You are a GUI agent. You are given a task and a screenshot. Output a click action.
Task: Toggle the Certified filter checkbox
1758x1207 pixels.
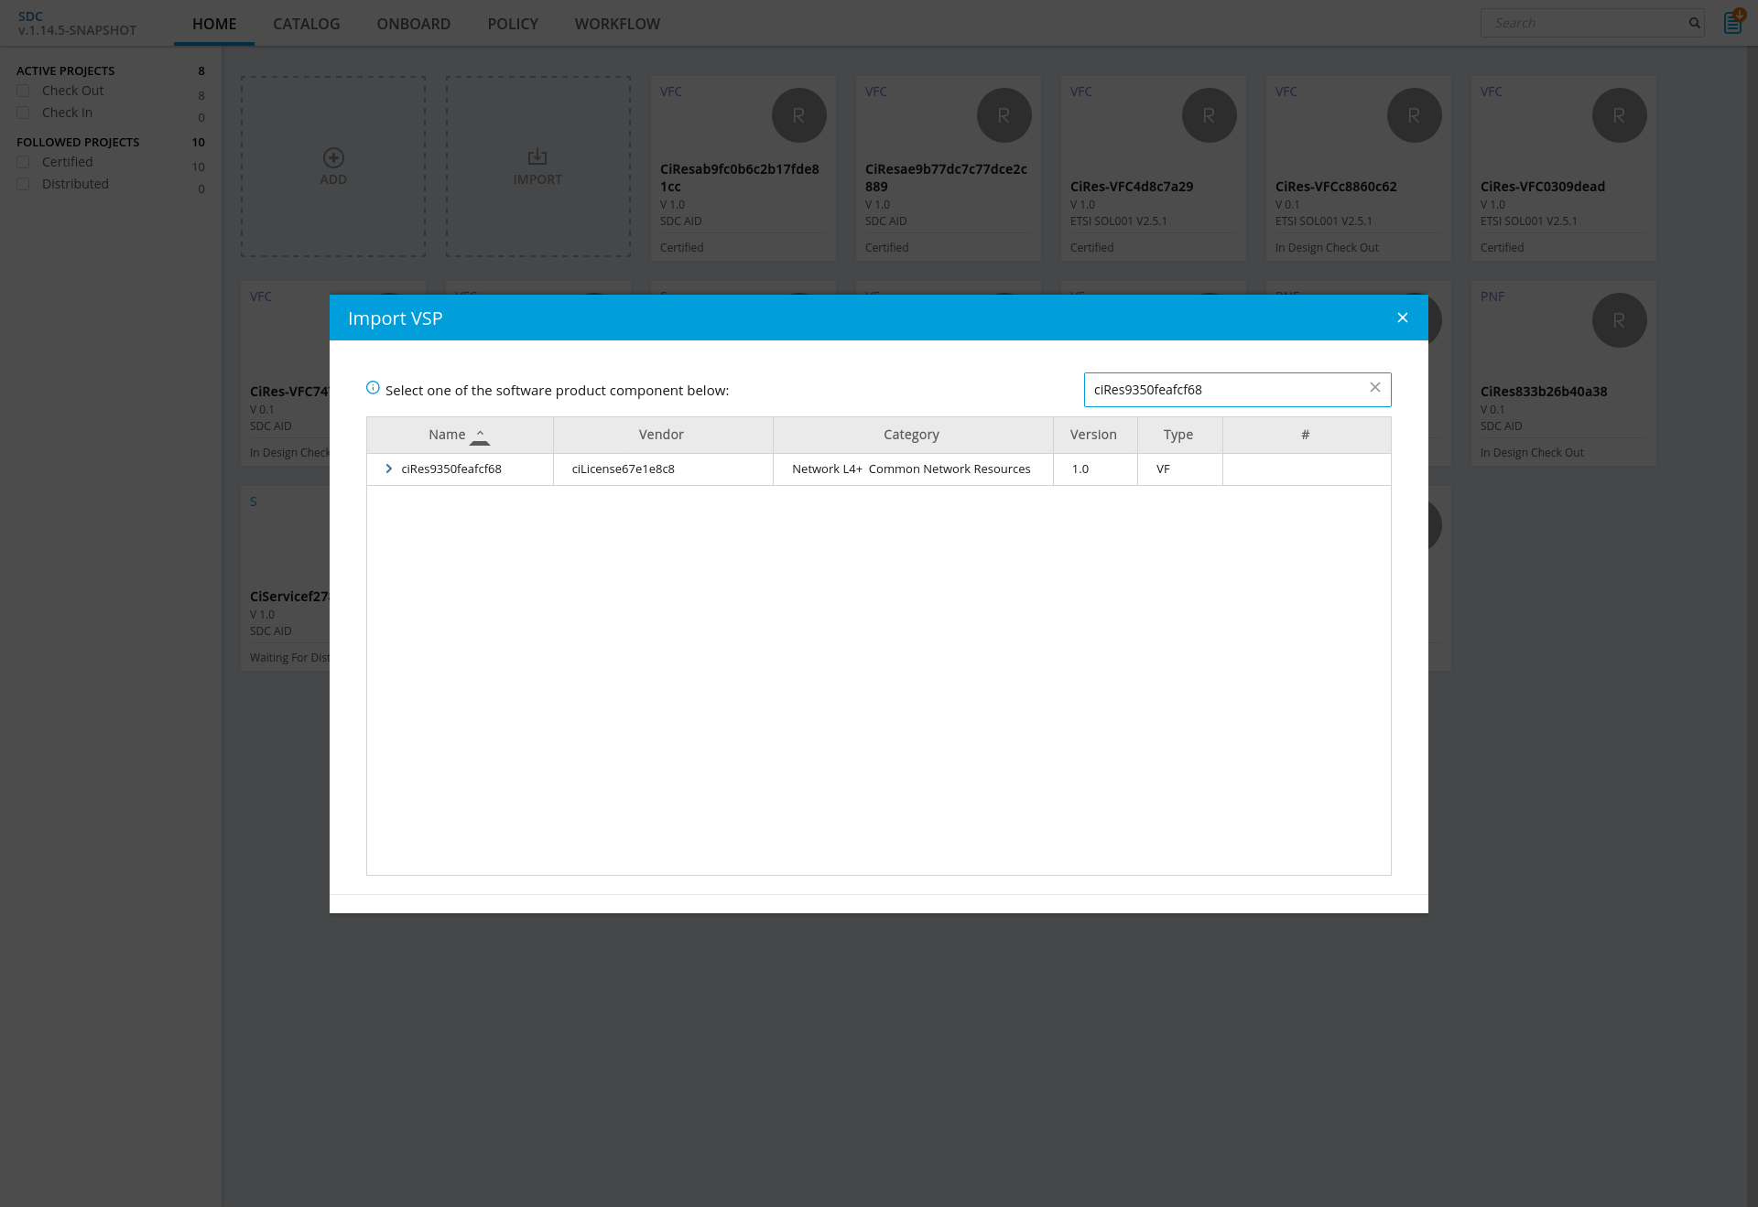(x=24, y=162)
